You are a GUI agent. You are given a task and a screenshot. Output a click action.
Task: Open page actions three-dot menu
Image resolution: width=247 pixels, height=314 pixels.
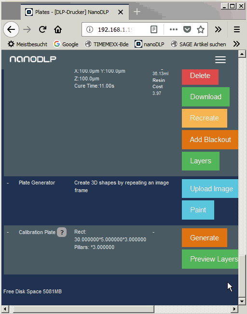pyautogui.click(x=173, y=30)
